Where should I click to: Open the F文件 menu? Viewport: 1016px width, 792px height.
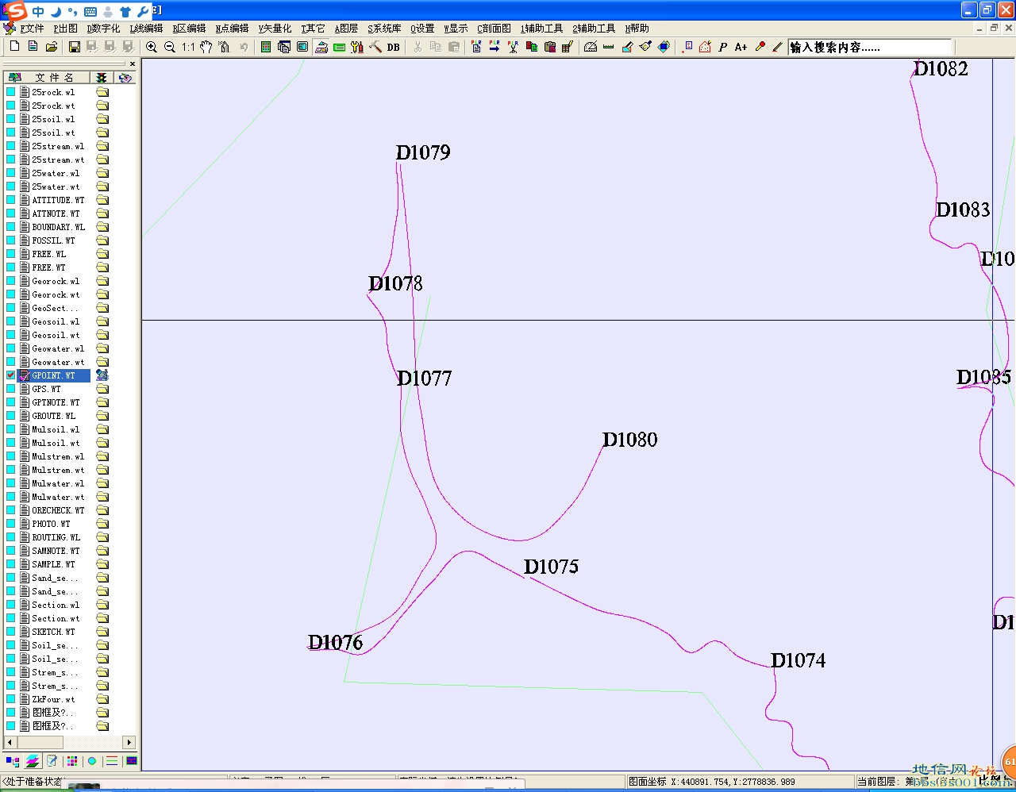point(32,29)
